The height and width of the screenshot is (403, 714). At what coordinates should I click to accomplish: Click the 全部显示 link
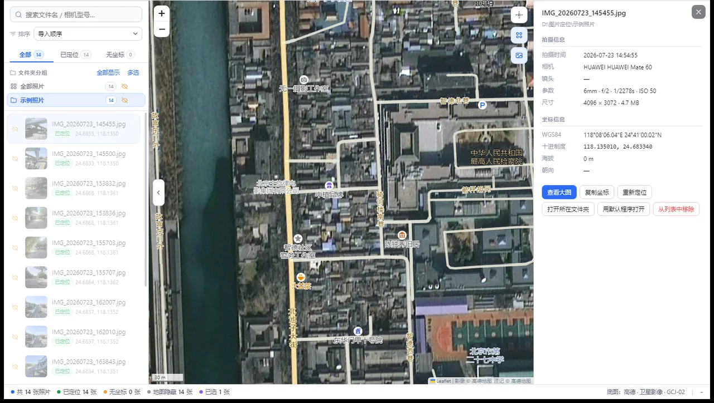click(x=108, y=73)
